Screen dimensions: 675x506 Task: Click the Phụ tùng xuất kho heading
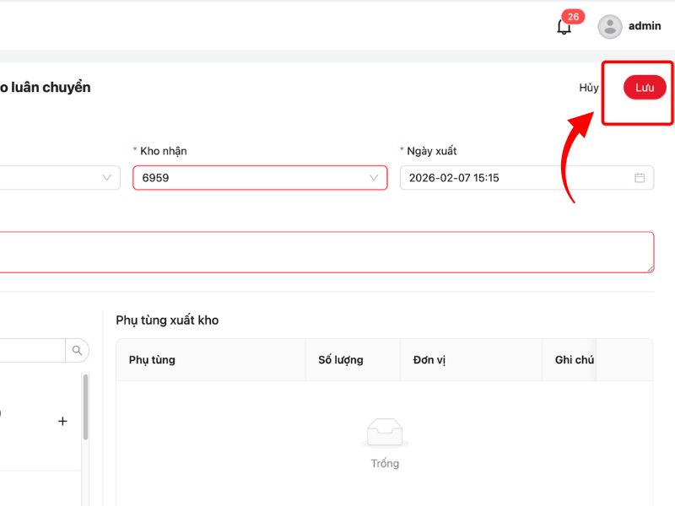pos(167,320)
